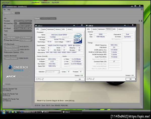
Task: Click the Core Voltage value 1.248 V
Action: click(x=68, y=42)
